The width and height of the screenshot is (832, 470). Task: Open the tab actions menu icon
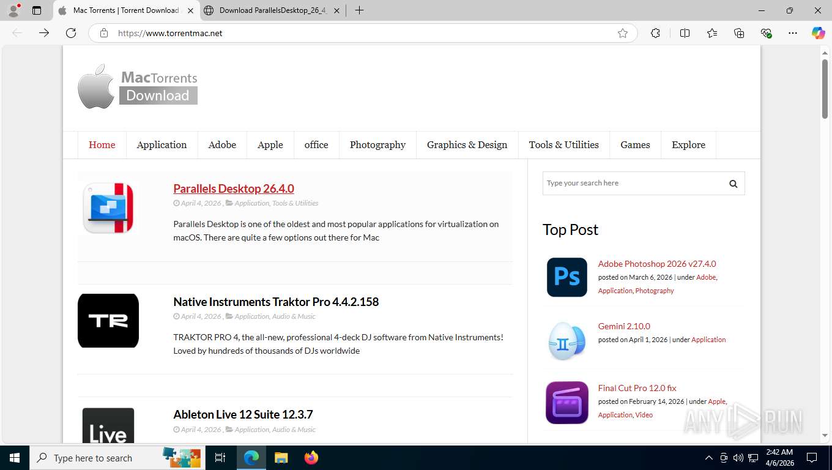click(x=37, y=10)
